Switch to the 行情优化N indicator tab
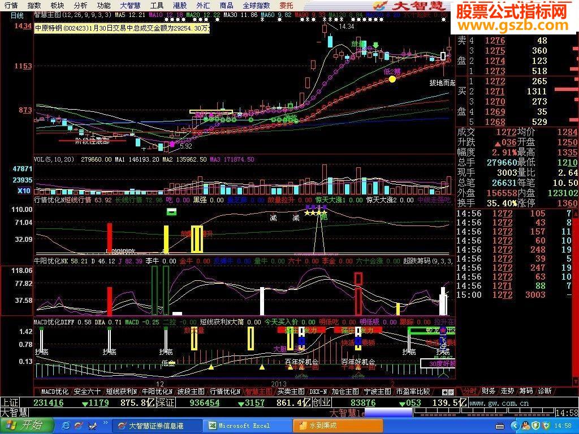579x434 pixels. (225, 391)
